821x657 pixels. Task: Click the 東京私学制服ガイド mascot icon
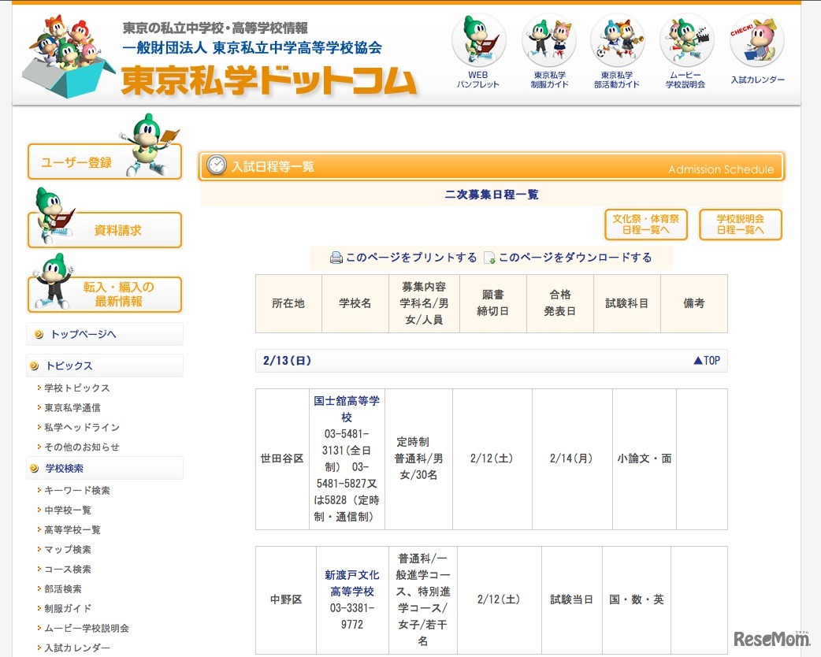pos(548,39)
